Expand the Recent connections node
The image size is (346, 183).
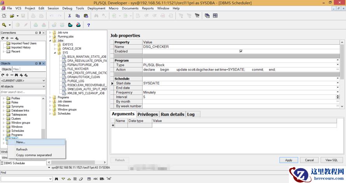pos(3,51)
